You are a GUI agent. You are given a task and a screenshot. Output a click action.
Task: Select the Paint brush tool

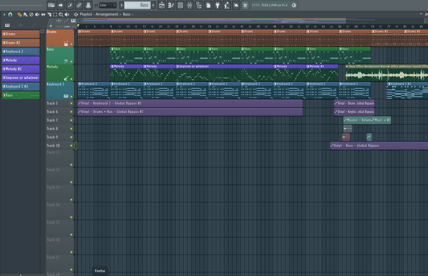(x=25, y=14)
